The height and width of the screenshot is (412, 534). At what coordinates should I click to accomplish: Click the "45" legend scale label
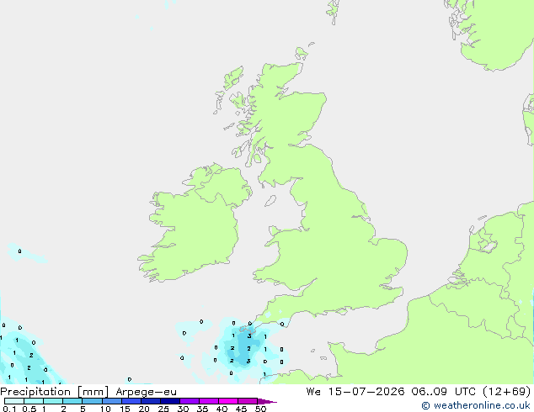pyautogui.click(x=241, y=409)
